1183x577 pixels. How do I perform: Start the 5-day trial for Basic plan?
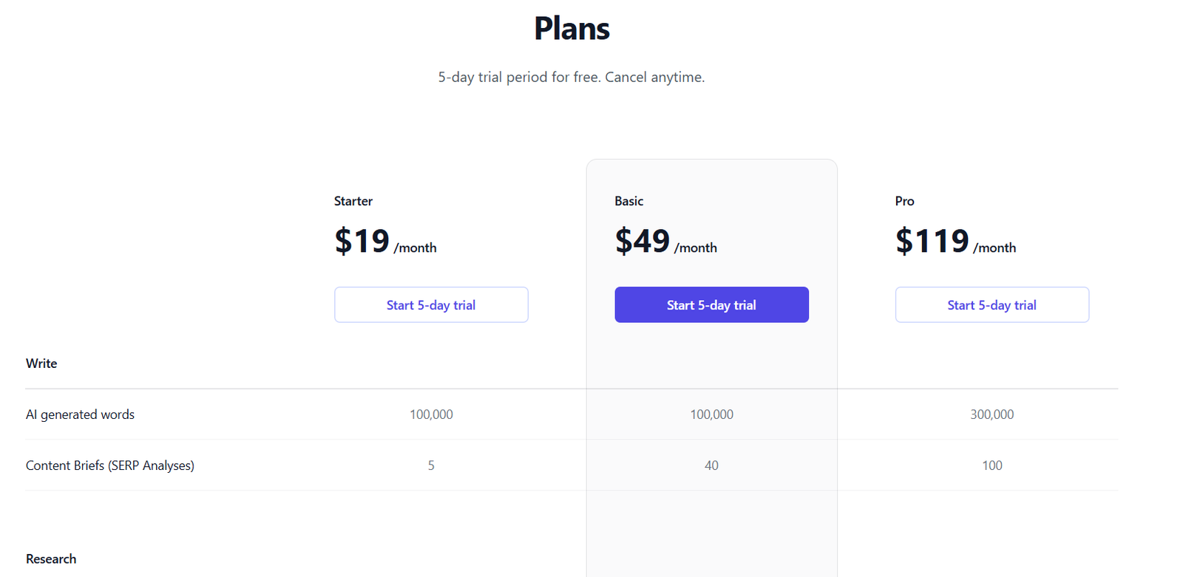[x=711, y=305]
